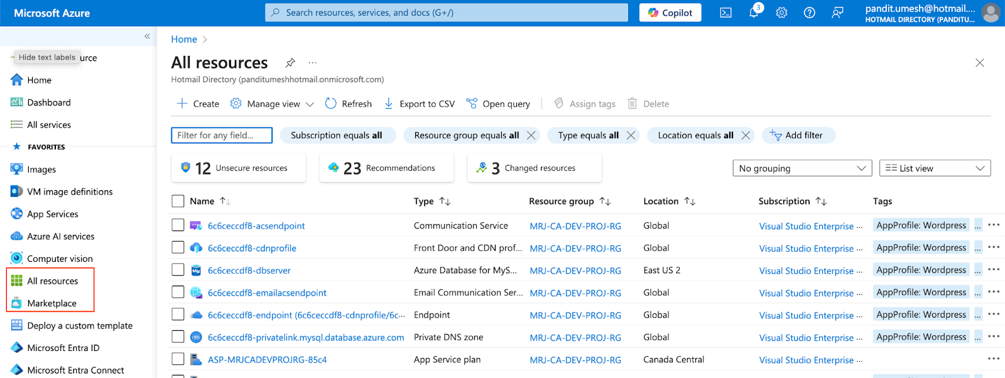This screenshot has width=1005, height=378.
Task: Remove the Resource group equals all filter
Action: pyautogui.click(x=531, y=135)
